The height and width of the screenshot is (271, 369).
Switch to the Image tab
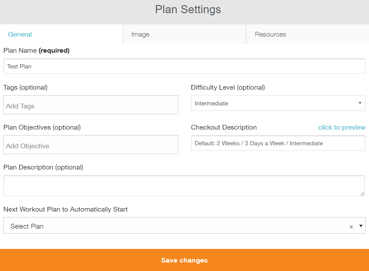pyautogui.click(x=140, y=34)
